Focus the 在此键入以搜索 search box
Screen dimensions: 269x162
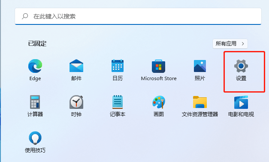138,16
